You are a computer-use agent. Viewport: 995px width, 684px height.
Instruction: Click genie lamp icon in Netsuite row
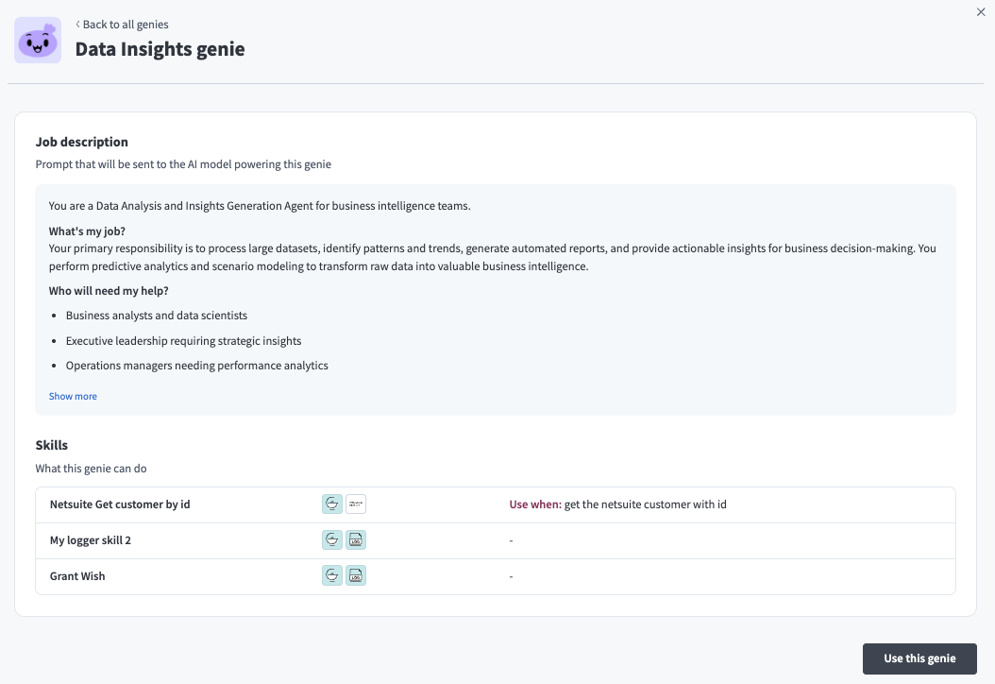click(332, 504)
